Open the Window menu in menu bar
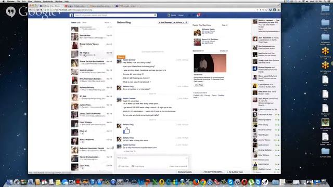The height and width of the screenshot is (187, 333). tap(59, 1)
